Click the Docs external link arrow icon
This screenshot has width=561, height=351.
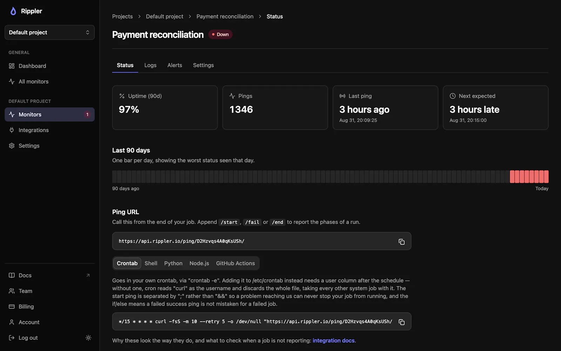[x=88, y=276]
